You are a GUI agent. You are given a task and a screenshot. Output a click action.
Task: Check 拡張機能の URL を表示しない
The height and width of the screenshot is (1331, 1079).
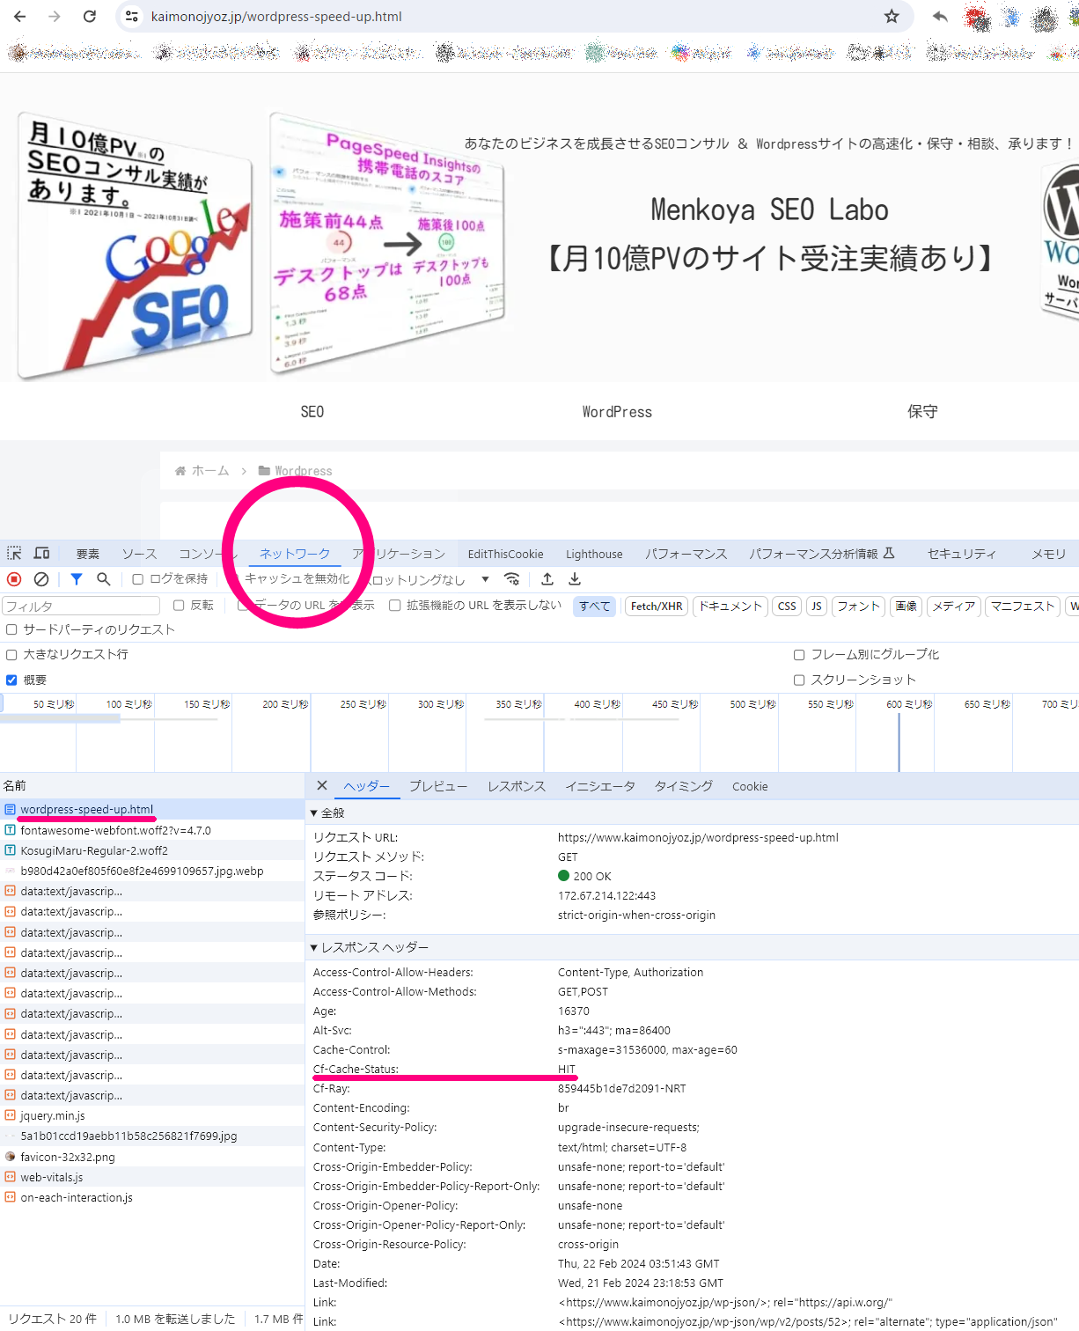(395, 606)
